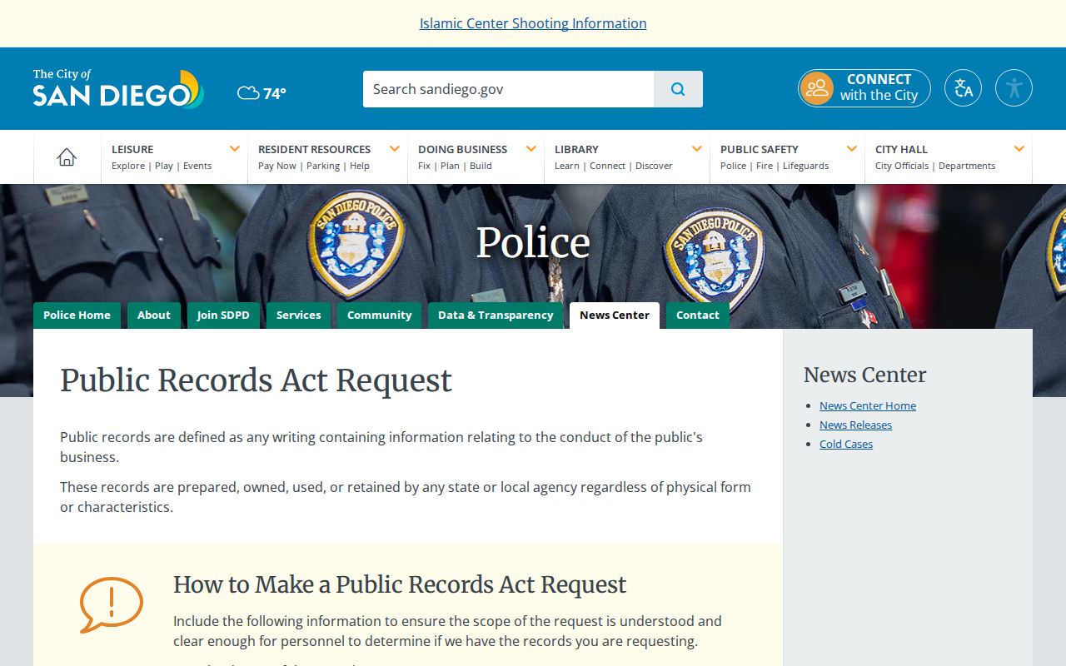The height and width of the screenshot is (666, 1066).
Task: Click Explore | Play | Events subtitle
Action: point(162,166)
